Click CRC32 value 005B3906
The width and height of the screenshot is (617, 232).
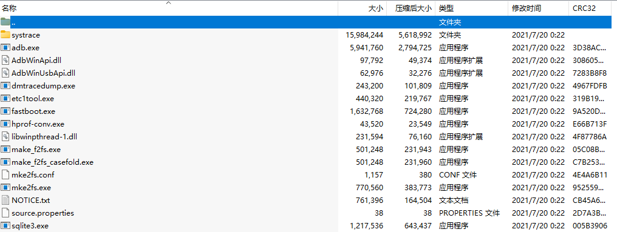pyautogui.click(x=590, y=225)
